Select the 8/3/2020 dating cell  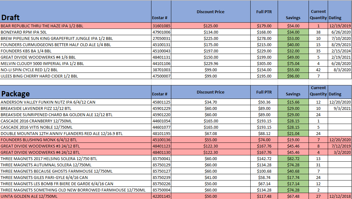tap(340, 70)
